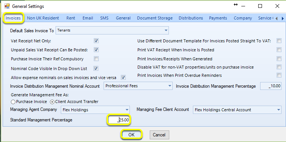Toggle Unpaid Sales Vat Receipt Can Be Posted
The height and width of the screenshot is (142, 286).
pyautogui.click(x=96, y=49)
